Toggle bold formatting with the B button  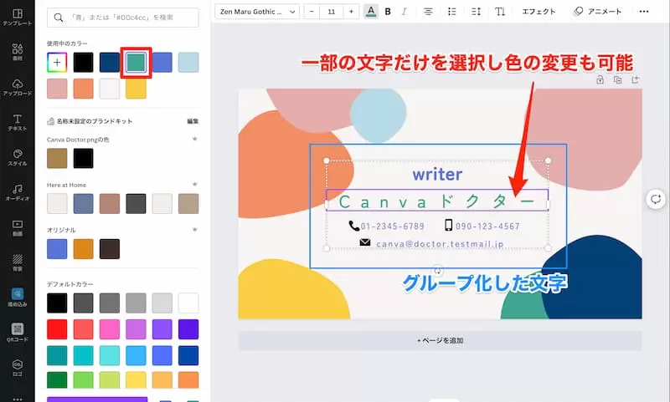coord(388,12)
